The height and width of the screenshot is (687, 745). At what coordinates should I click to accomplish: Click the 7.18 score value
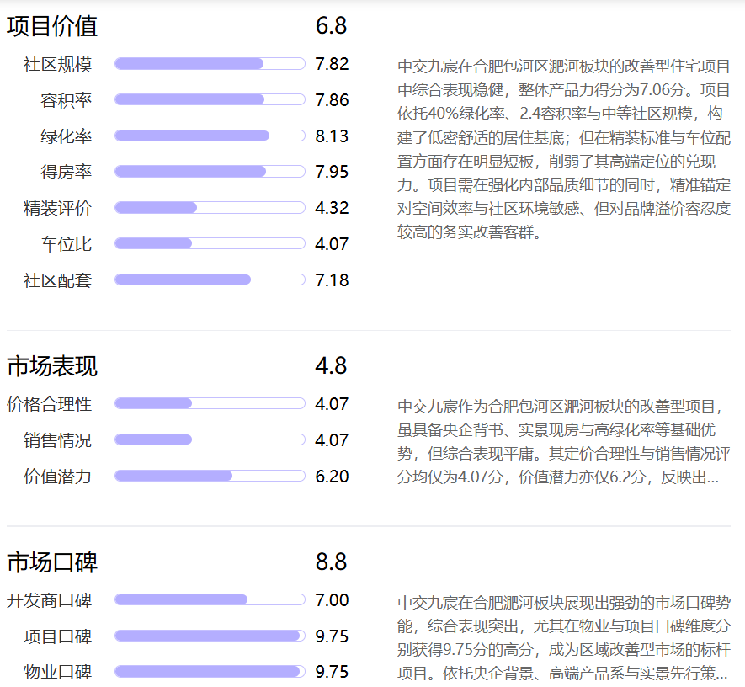pyautogui.click(x=332, y=280)
